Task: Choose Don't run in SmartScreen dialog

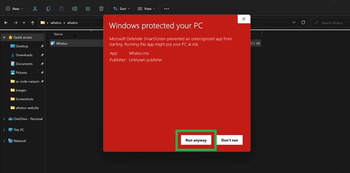Action: point(229,140)
